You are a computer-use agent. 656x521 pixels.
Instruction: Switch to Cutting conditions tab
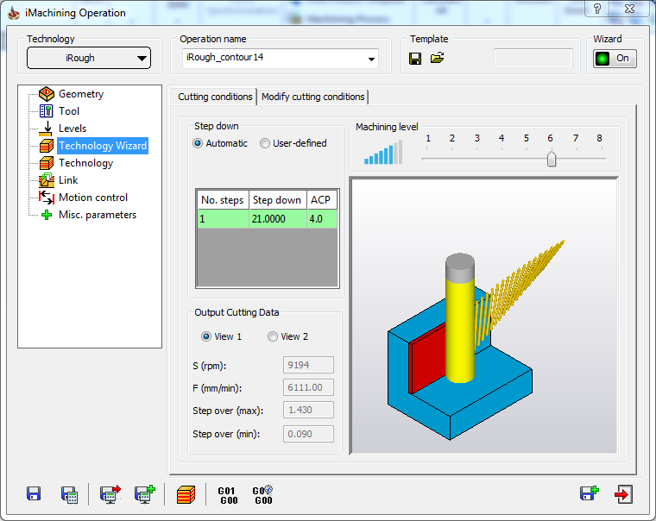215,97
